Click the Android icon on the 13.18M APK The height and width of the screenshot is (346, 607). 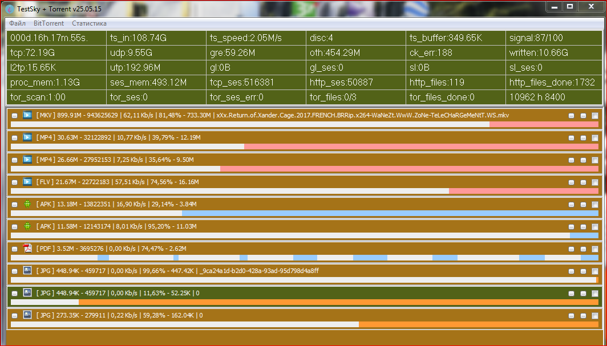pyautogui.click(x=27, y=204)
